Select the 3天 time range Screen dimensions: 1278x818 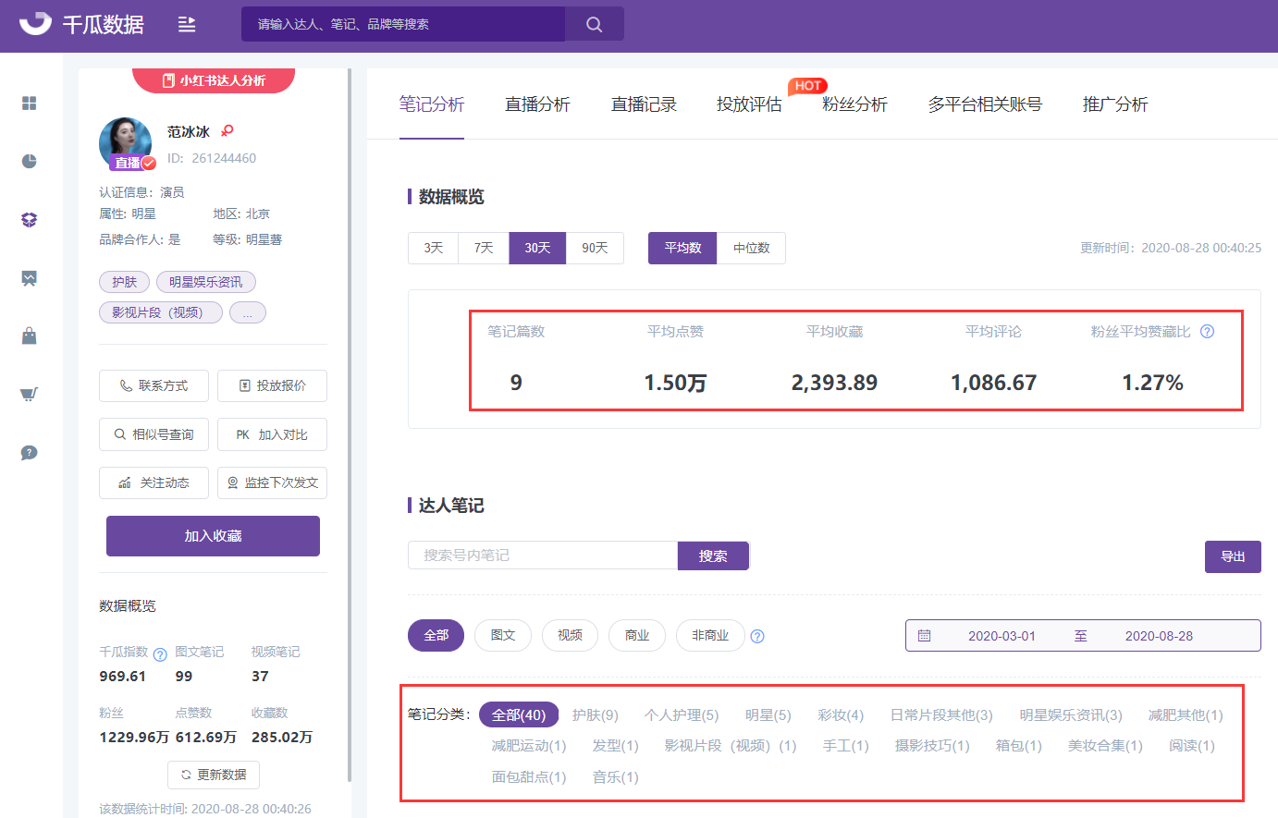(434, 248)
